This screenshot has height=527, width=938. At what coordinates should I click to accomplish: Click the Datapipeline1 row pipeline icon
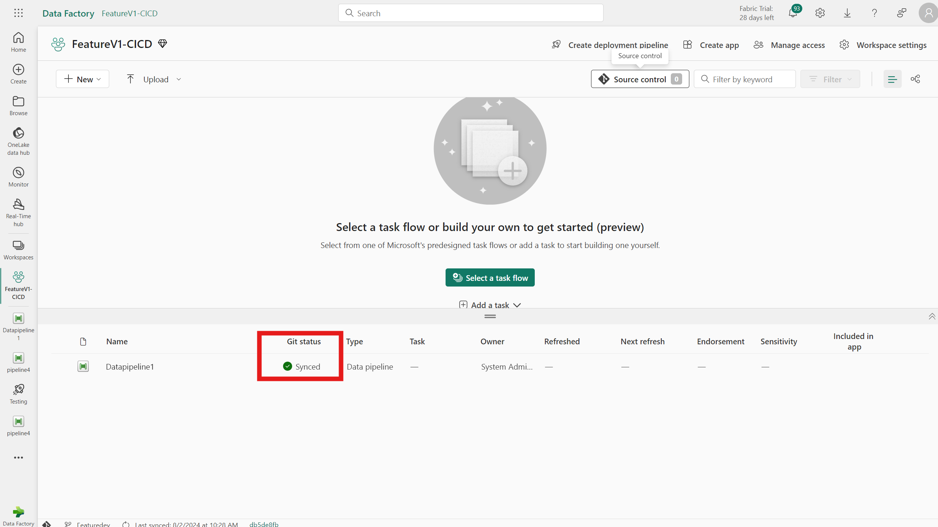pos(83,366)
